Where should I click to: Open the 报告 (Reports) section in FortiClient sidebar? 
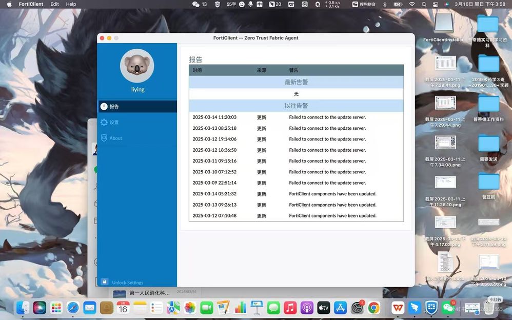pyautogui.click(x=113, y=106)
